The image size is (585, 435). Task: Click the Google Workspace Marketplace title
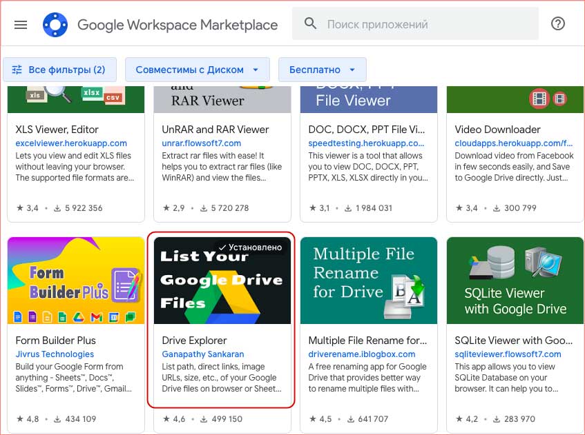[x=178, y=25]
